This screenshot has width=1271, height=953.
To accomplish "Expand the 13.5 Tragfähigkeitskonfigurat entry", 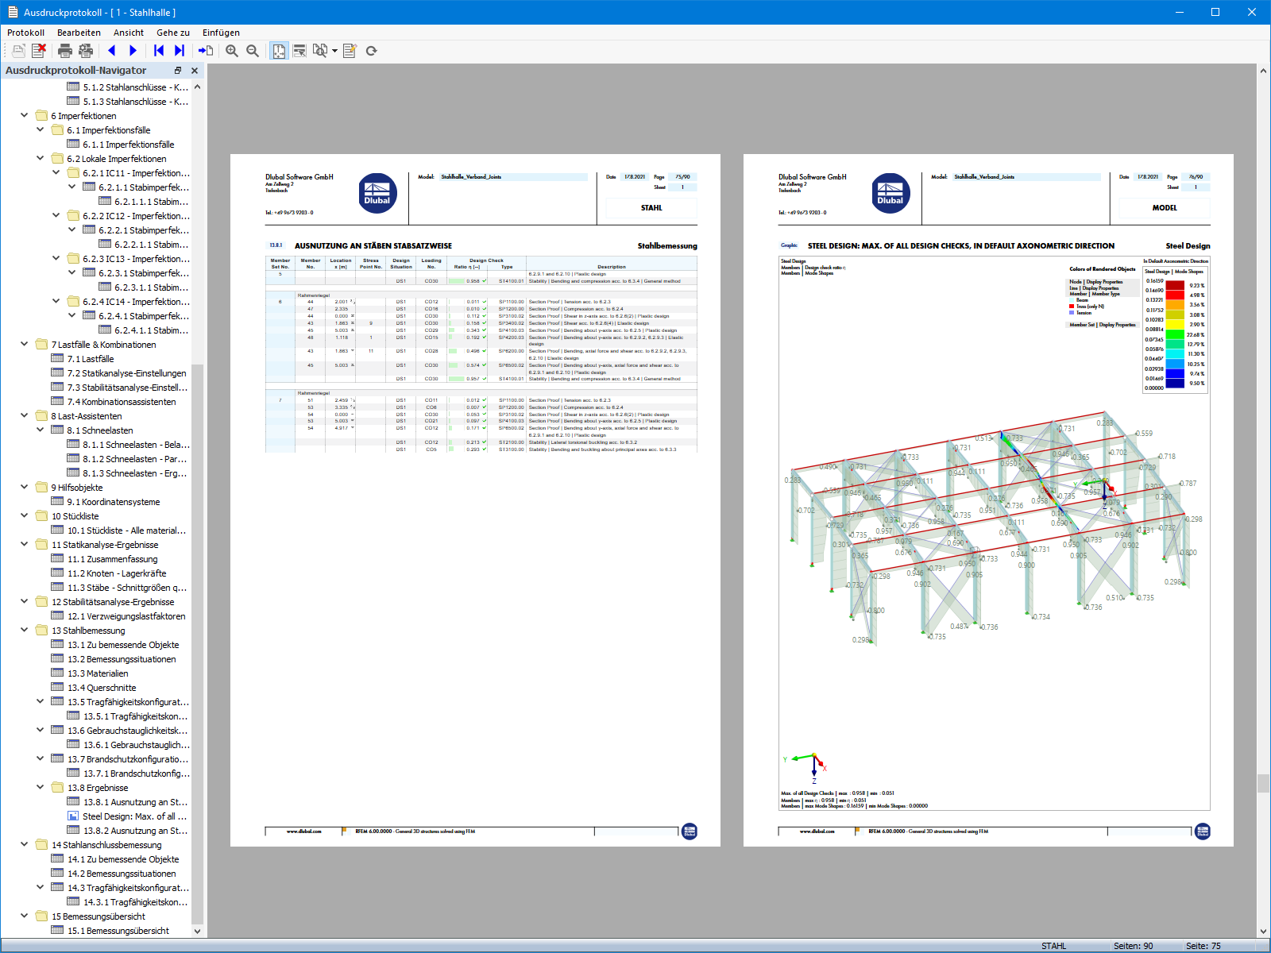I will 40,701.
